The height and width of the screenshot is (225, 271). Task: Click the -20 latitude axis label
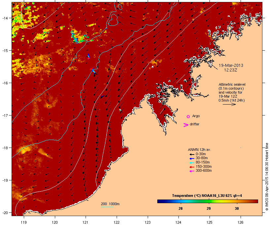[5, 212]
